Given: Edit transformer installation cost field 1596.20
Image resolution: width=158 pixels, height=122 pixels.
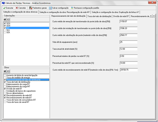Looking at the screenshot, I should click(129, 28).
